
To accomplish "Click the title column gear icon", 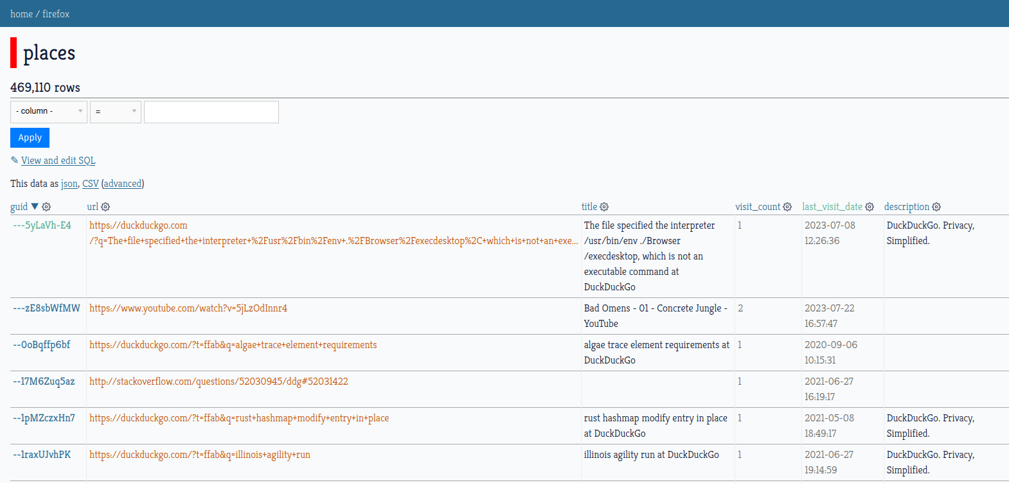I will 604,207.
